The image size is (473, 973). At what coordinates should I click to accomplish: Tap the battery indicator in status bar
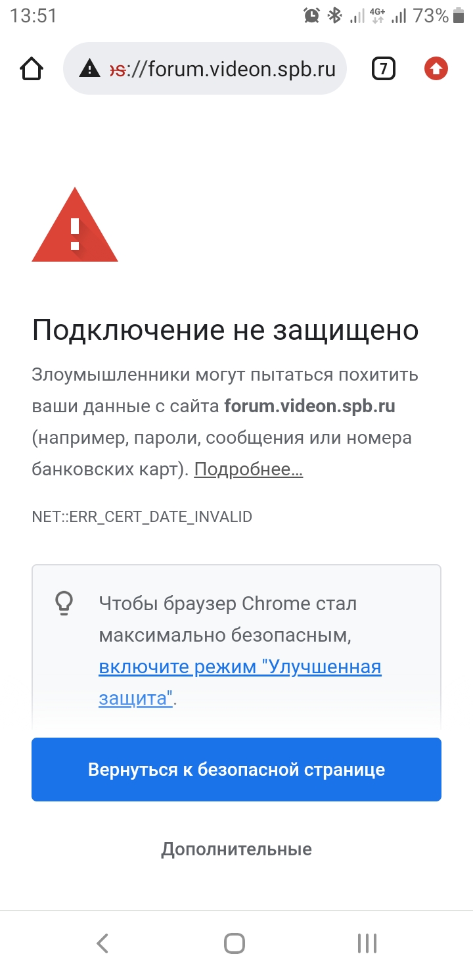click(459, 16)
